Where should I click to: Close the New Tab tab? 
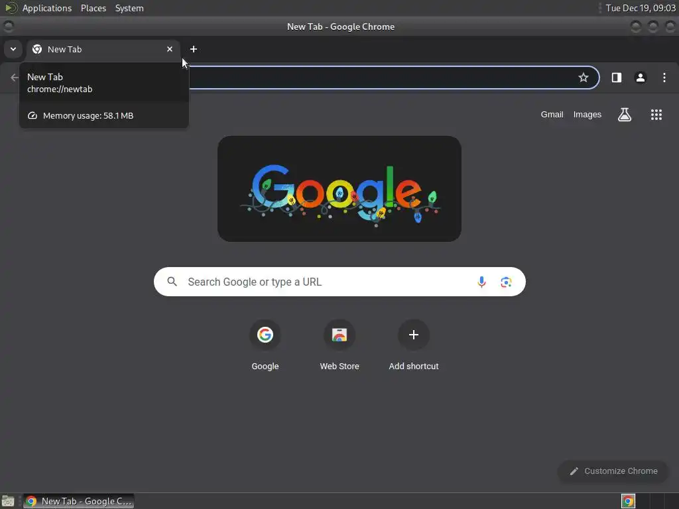170,49
